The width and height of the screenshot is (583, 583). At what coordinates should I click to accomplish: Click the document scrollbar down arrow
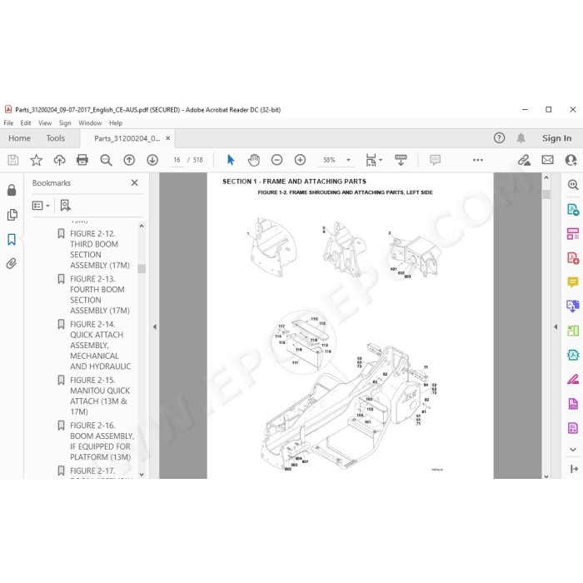[x=546, y=476]
